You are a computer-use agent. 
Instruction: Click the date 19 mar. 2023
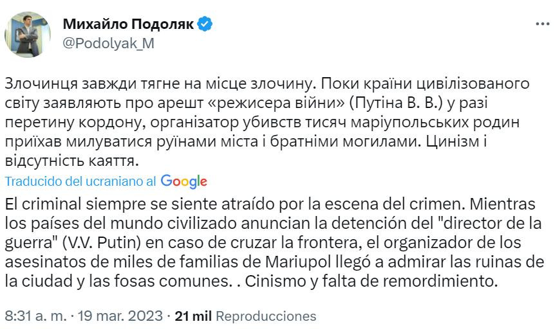point(120,316)
